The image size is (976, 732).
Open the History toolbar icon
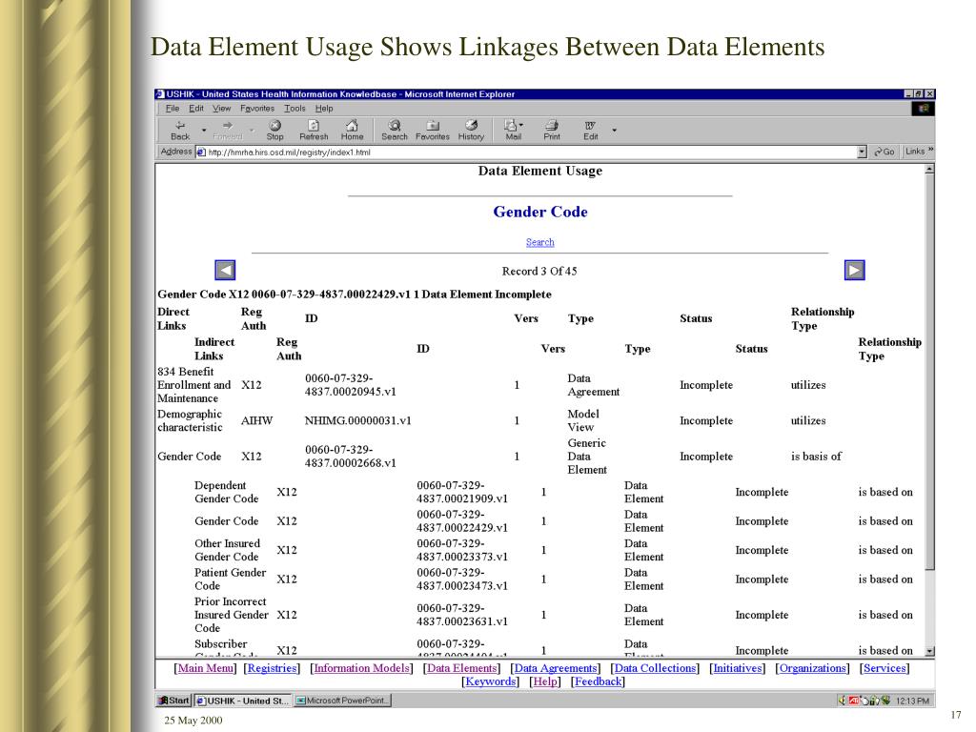pos(471,130)
